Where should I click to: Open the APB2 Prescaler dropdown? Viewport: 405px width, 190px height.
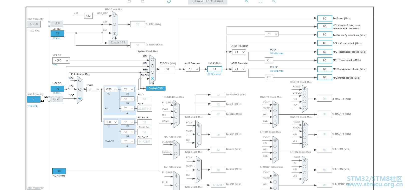coord(239,69)
